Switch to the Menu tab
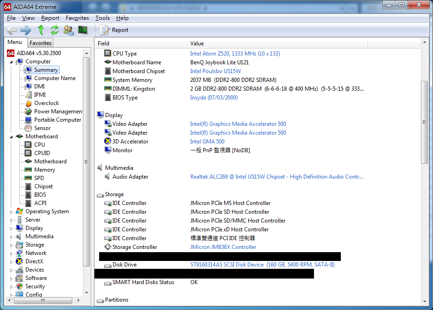Viewport: 433px width, 310px height. coord(15,42)
